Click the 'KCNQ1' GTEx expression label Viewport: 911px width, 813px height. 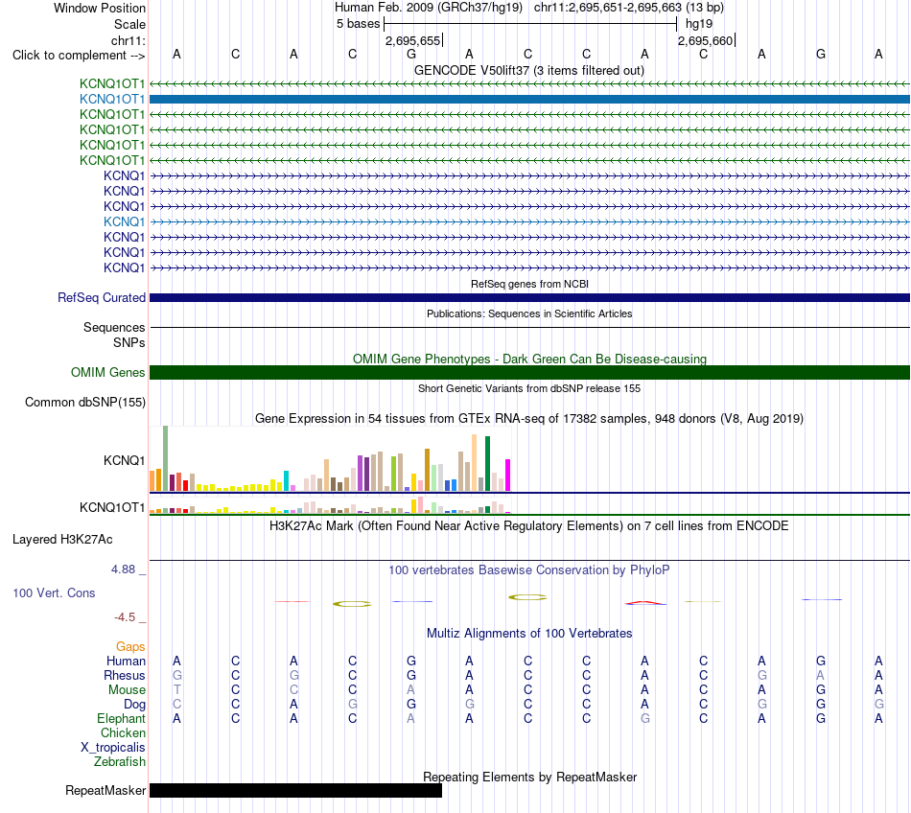pyautogui.click(x=124, y=460)
